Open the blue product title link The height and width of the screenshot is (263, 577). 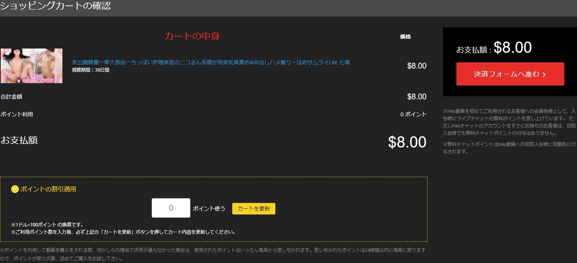coord(211,62)
